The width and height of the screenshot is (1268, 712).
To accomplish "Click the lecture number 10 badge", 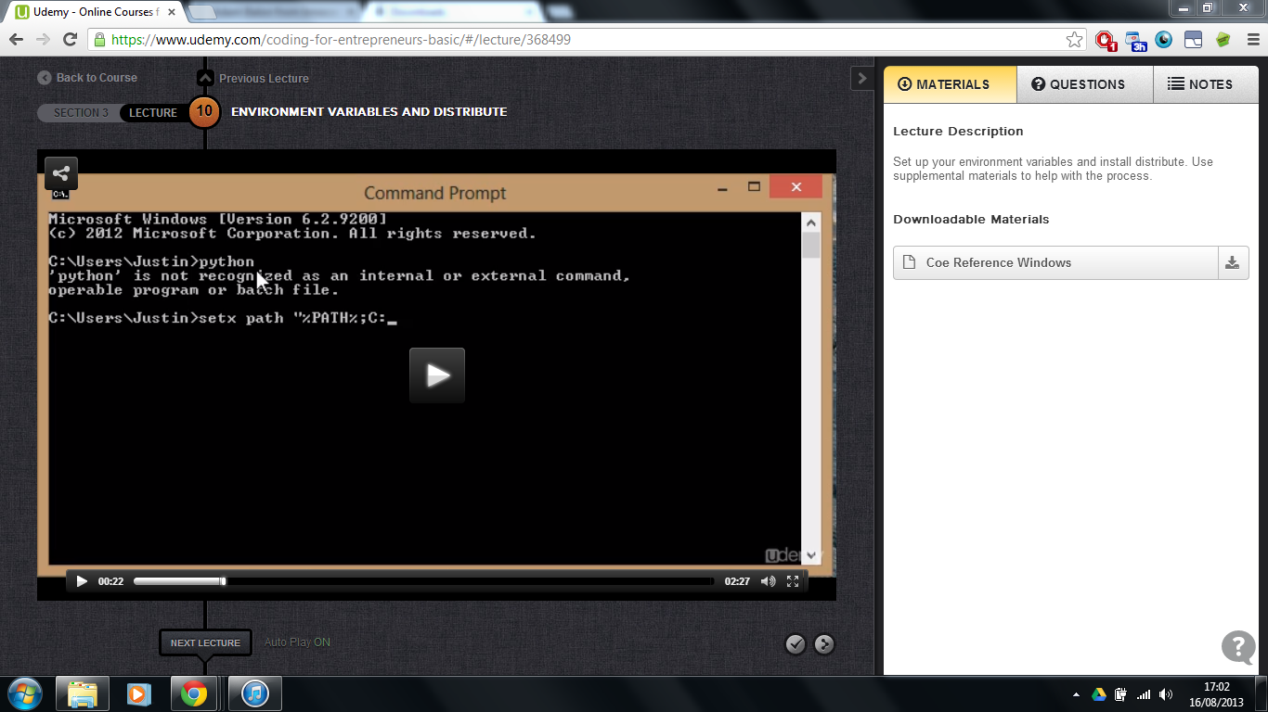I will tap(204, 112).
